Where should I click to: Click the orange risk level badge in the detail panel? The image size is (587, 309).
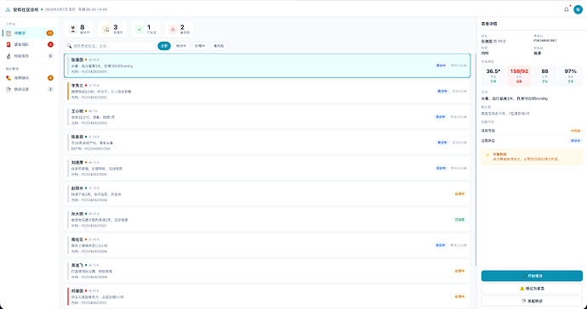coord(575,131)
